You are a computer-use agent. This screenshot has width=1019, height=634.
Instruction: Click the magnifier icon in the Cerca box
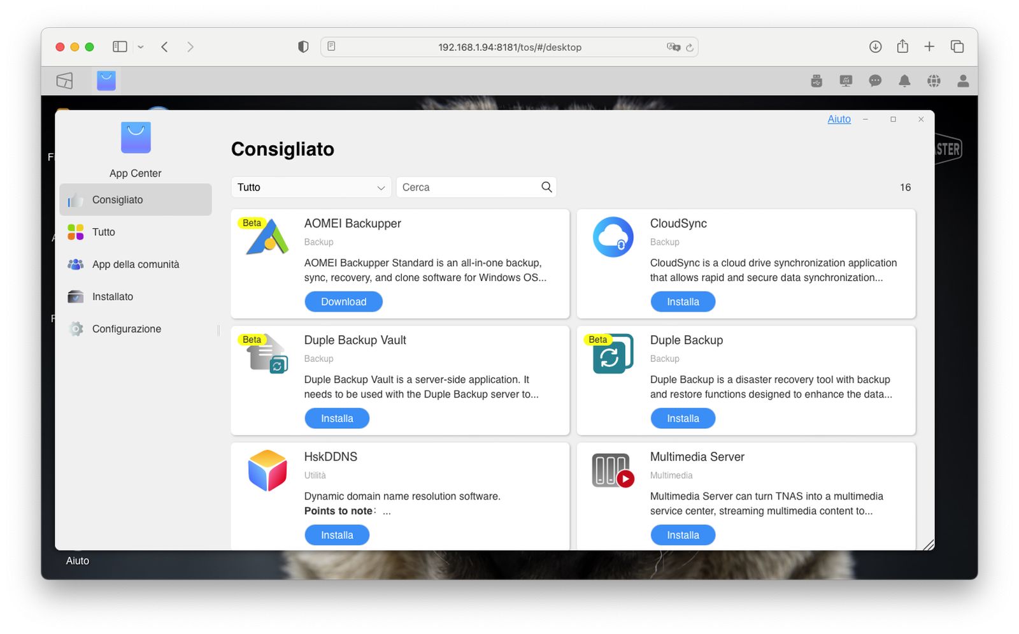click(x=546, y=187)
